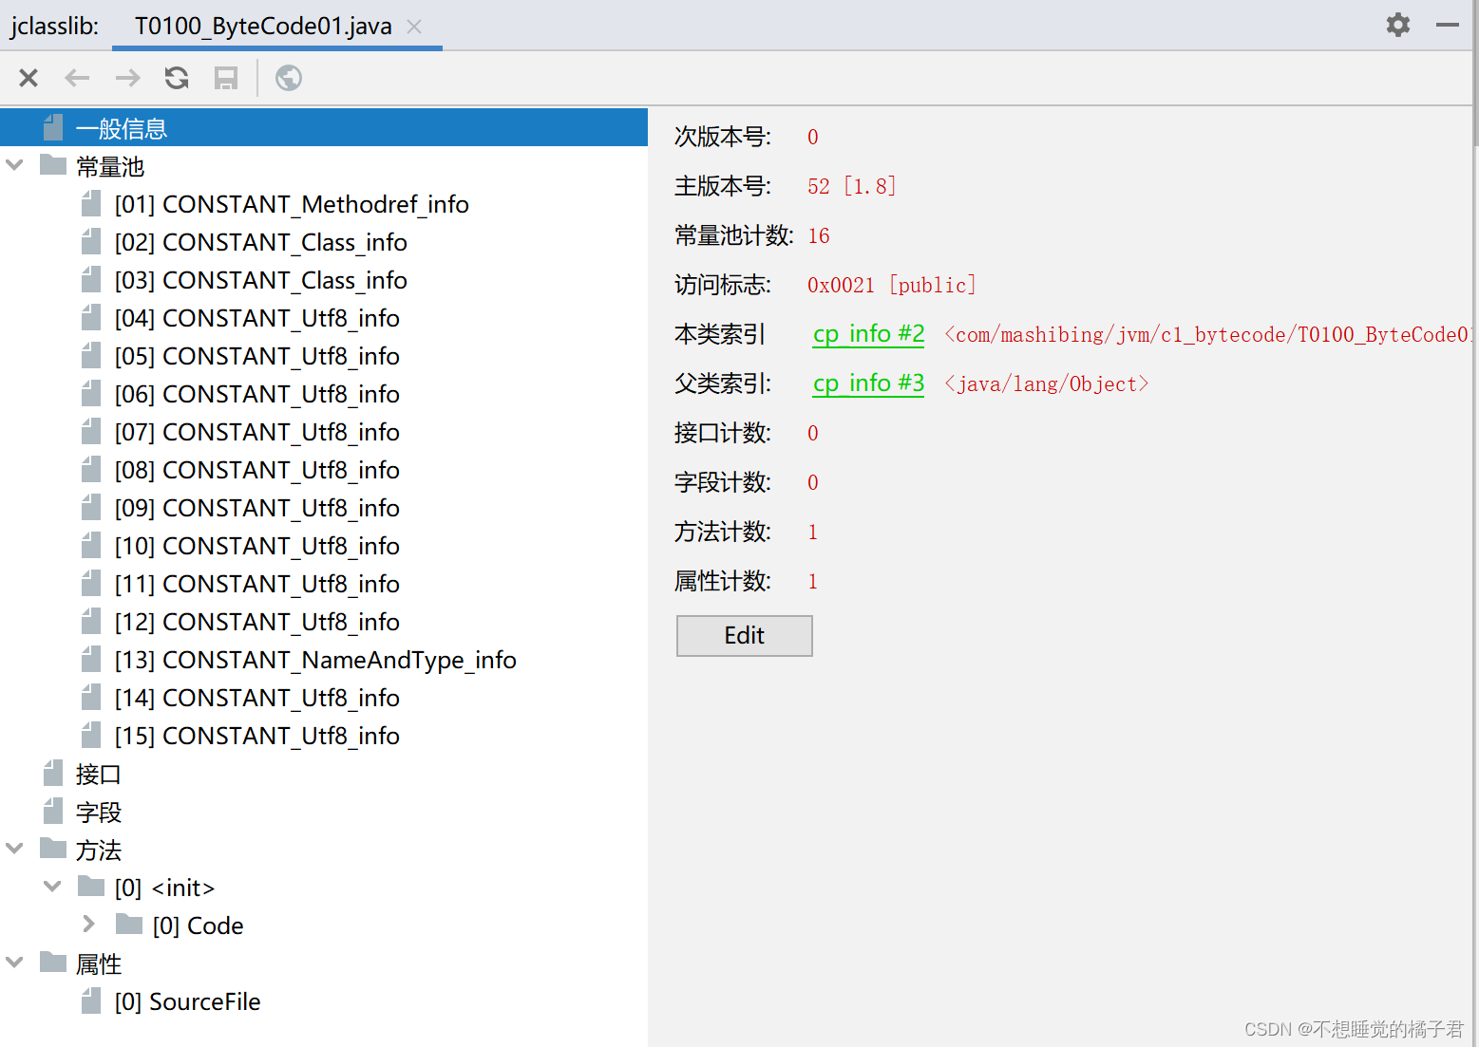Click the access flags value 0x0021 [public]
The width and height of the screenshot is (1479, 1047).
(x=892, y=285)
